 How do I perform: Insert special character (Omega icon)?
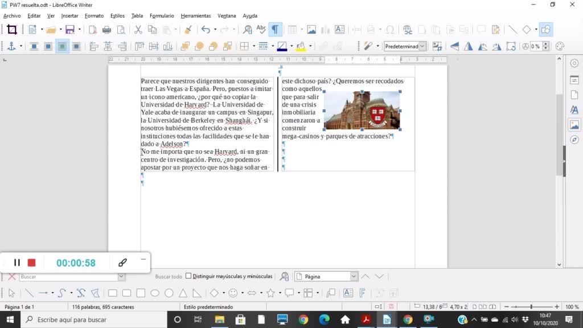pos(390,30)
